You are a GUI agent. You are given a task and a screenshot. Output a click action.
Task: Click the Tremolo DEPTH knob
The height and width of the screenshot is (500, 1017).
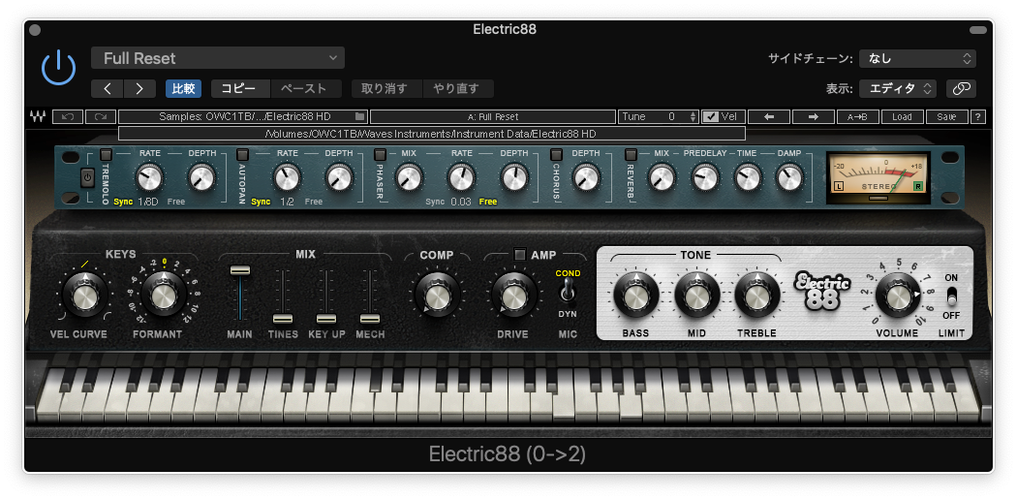[x=202, y=177]
